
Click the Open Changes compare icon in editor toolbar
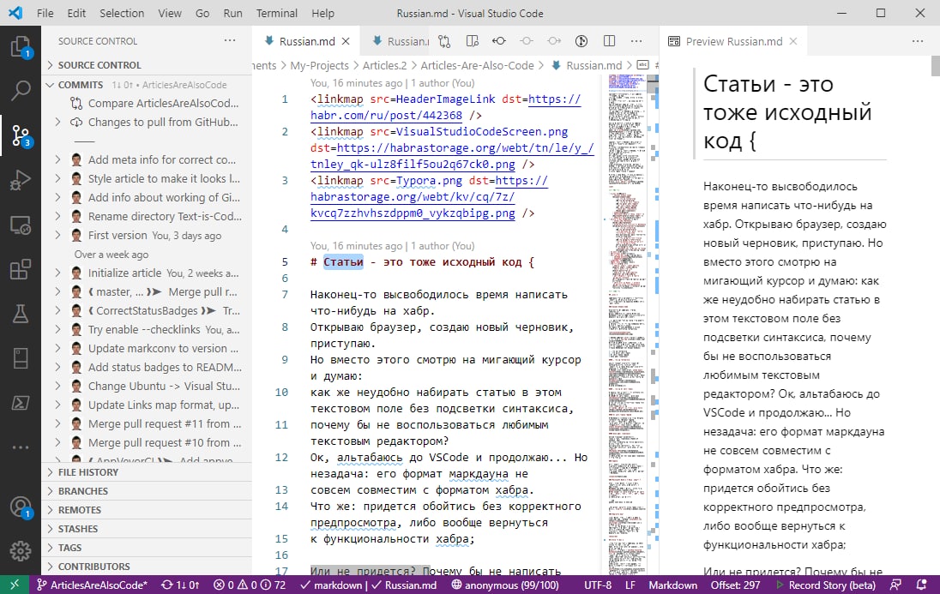(x=444, y=41)
